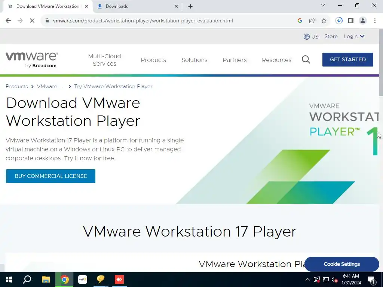Open File Explorer from the taskbar
This screenshot has height=287, width=383.
(x=46, y=280)
